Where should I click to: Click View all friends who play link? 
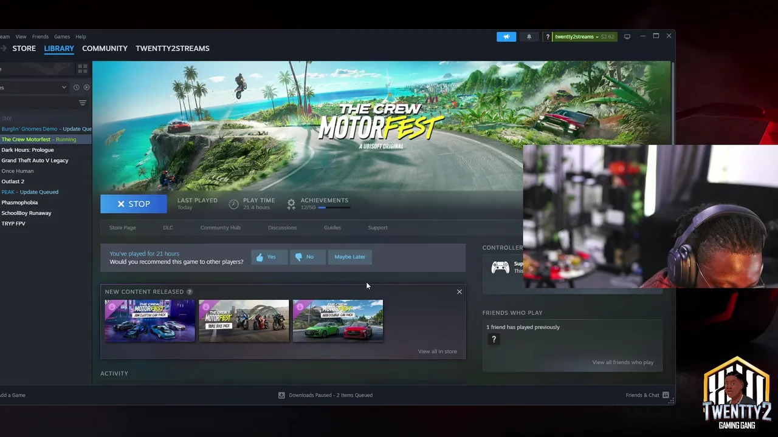(x=623, y=362)
